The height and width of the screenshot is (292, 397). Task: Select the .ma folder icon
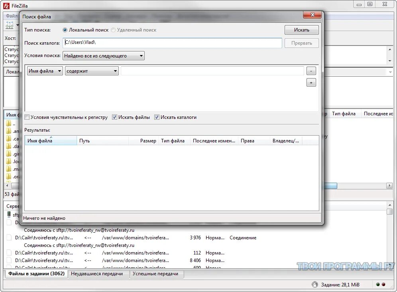(x=9, y=169)
